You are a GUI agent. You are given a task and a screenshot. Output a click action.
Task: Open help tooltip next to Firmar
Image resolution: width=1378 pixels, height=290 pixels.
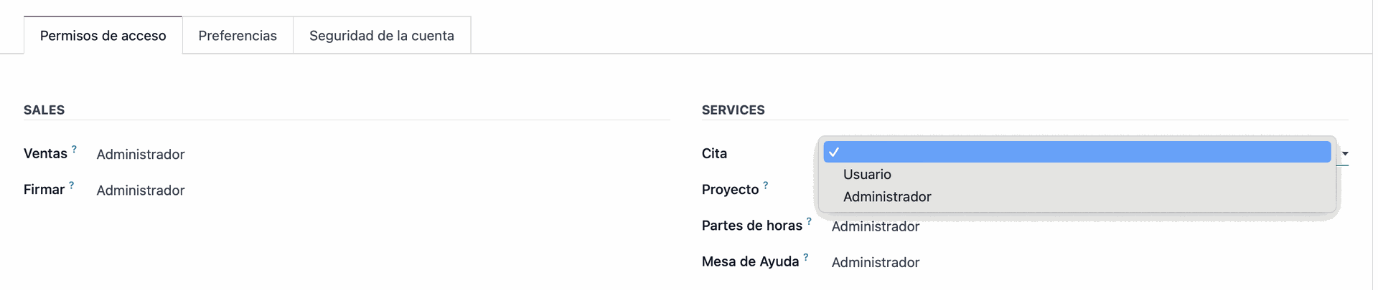[71, 185]
